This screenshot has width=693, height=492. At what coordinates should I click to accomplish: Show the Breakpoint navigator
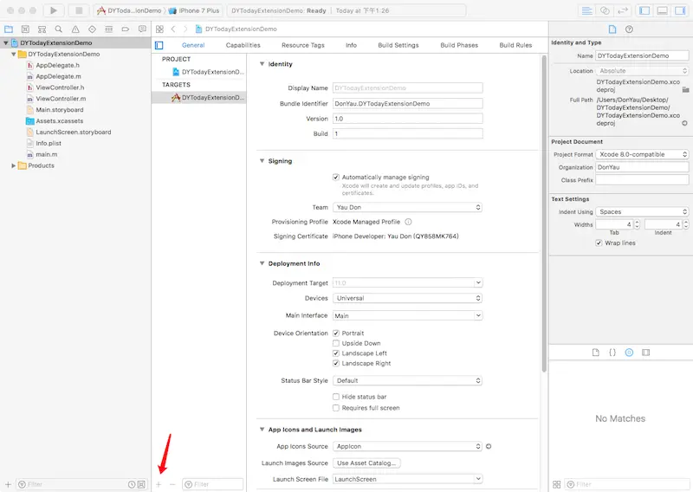click(126, 29)
